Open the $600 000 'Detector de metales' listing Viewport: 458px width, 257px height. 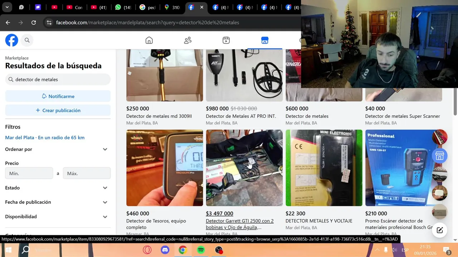tap(307, 116)
